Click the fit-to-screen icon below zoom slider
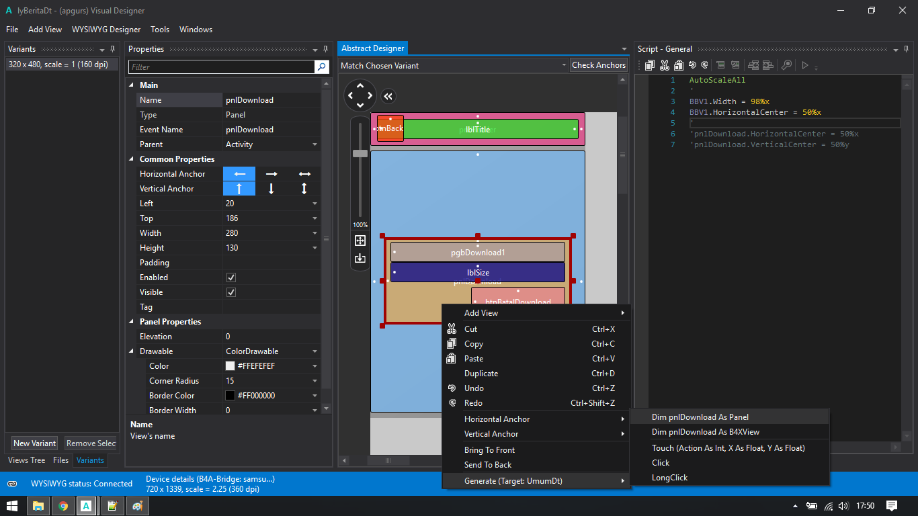918x516 pixels. (x=360, y=241)
